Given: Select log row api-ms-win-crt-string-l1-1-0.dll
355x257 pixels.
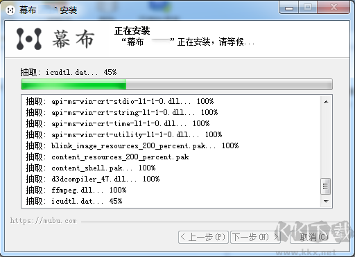Looking at the screenshot, I should (x=122, y=112).
